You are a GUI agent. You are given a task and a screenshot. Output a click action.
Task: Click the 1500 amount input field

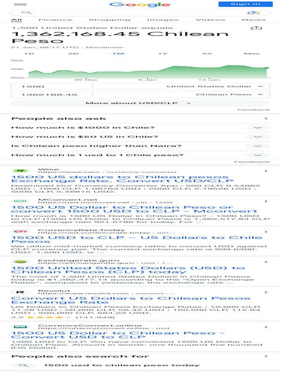tap(52, 86)
